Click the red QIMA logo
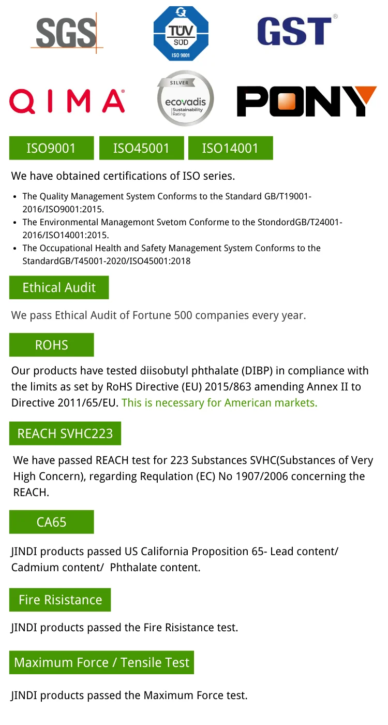 click(67, 101)
